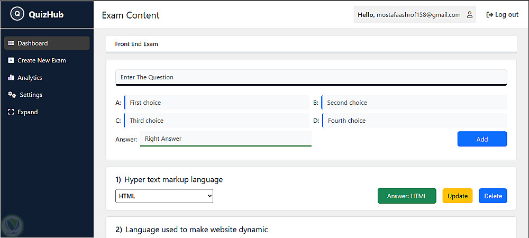Viewport: 529px width, 238px height.
Task: Click the Fourth choice input field
Action: pyautogui.click(x=415, y=121)
